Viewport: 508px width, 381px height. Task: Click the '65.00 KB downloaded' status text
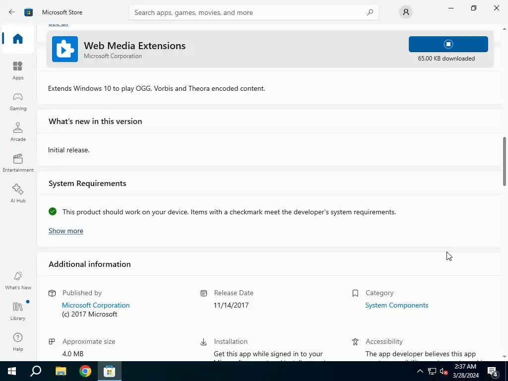pos(446,59)
